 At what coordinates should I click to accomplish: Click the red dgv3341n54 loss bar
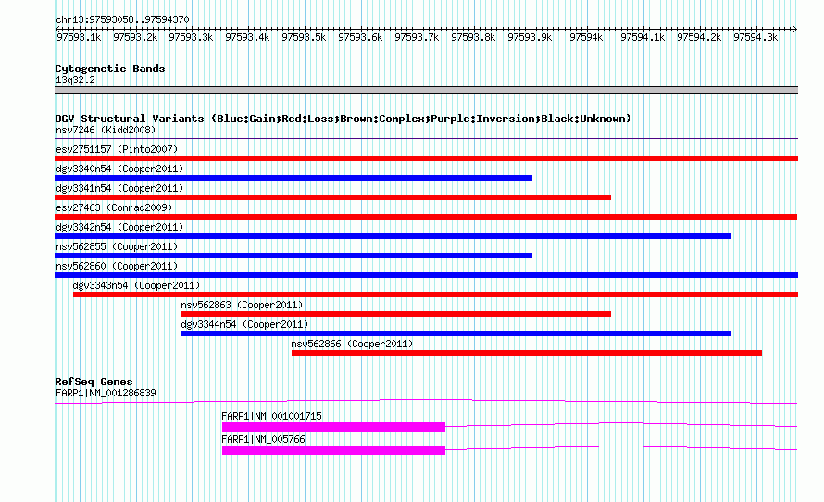click(332, 197)
